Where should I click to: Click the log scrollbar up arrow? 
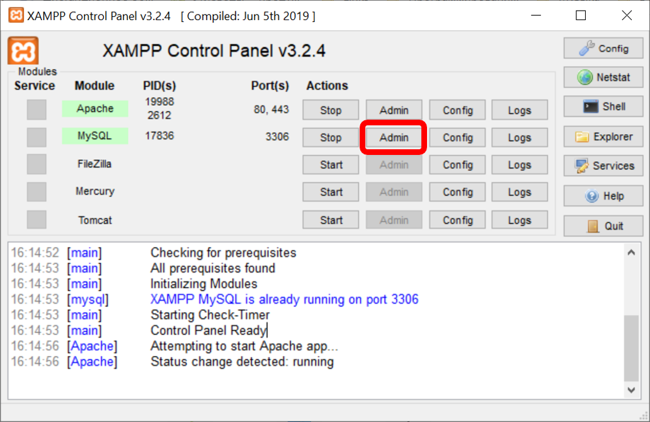(631, 253)
